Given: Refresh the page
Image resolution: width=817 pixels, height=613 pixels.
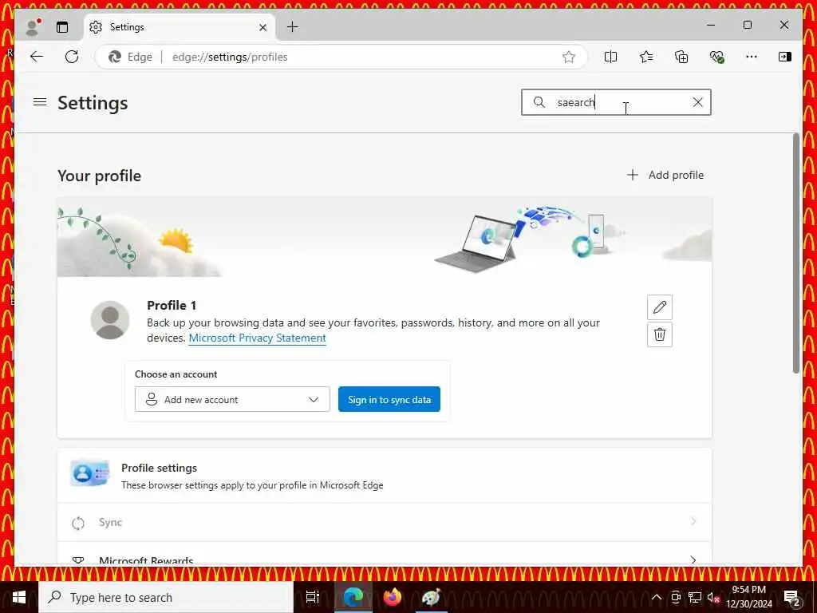Looking at the screenshot, I should pyautogui.click(x=72, y=57).
